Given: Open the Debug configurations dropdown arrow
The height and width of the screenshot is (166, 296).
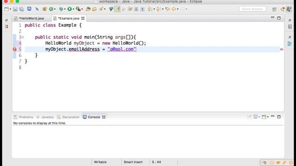Looking at the screenshot, I should point(65,9).
